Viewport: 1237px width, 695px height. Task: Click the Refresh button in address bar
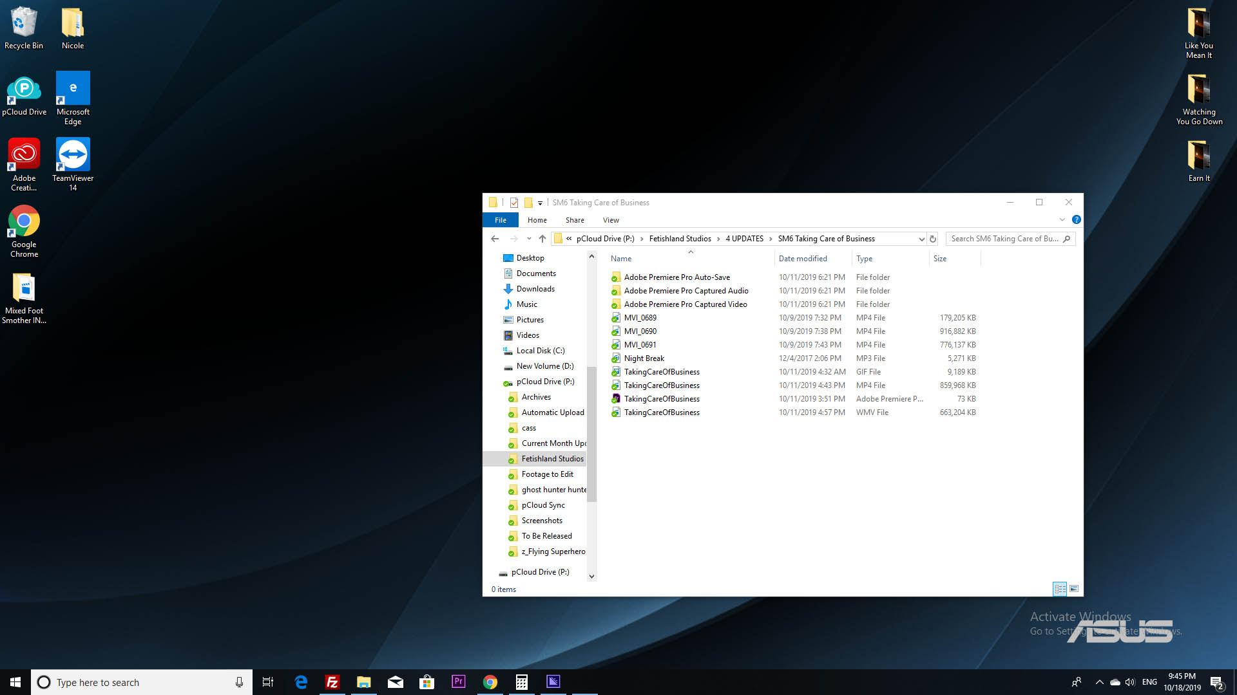(x=932, y=239)
